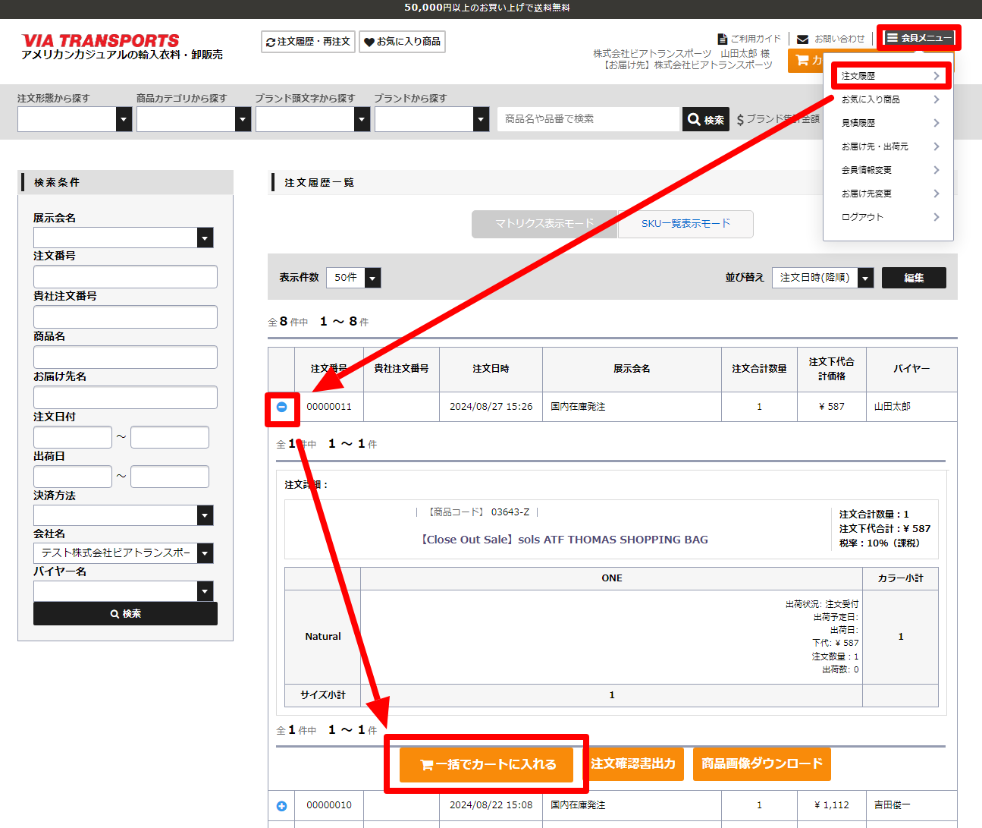Click order number 00000011 cell

(329, 407)
